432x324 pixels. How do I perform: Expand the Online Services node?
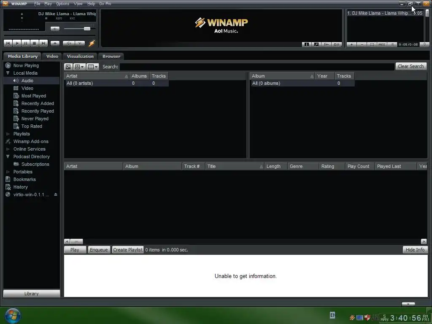tap(8, 149)
